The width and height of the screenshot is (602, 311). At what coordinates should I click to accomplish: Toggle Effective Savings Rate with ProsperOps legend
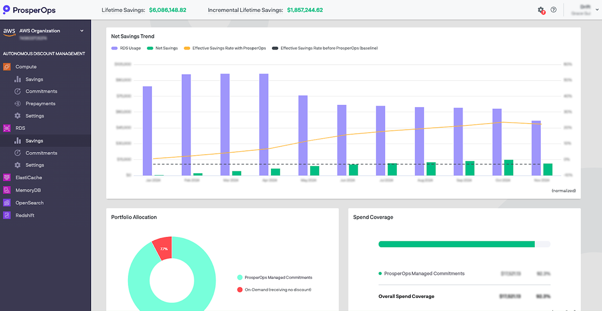(225, 48)
